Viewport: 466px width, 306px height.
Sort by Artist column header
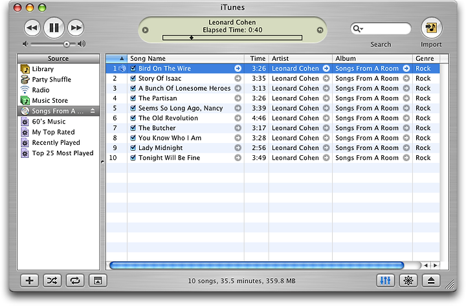tap(300, 58)
